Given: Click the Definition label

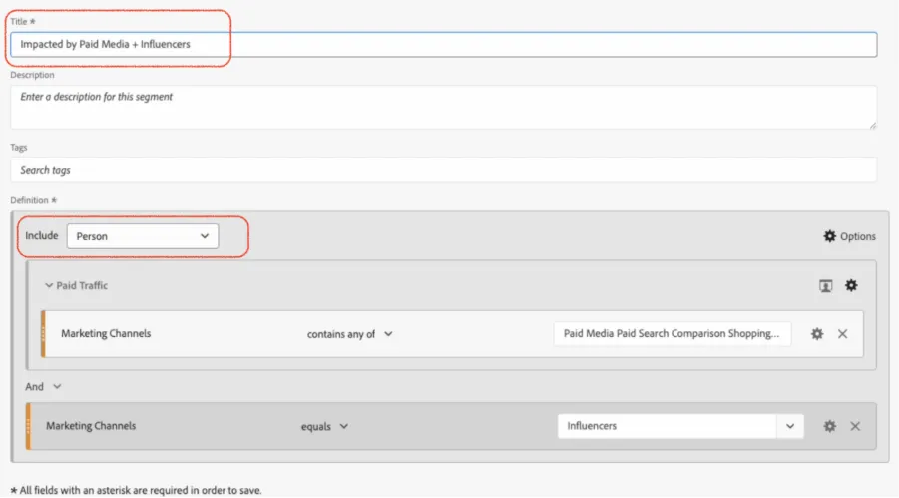Looking at the screenshot, I should pyautogui.click(x=33, y=200).
